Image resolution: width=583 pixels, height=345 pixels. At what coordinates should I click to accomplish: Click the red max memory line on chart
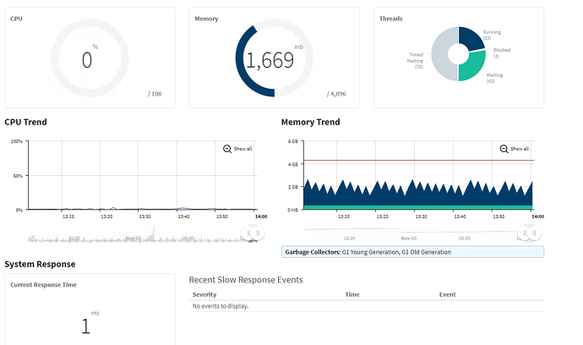(419, 160)
